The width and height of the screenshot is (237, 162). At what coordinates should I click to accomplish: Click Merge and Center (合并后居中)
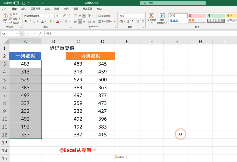click(x=105, y=21)
